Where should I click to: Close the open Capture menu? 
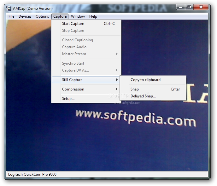tap(60, 16)
